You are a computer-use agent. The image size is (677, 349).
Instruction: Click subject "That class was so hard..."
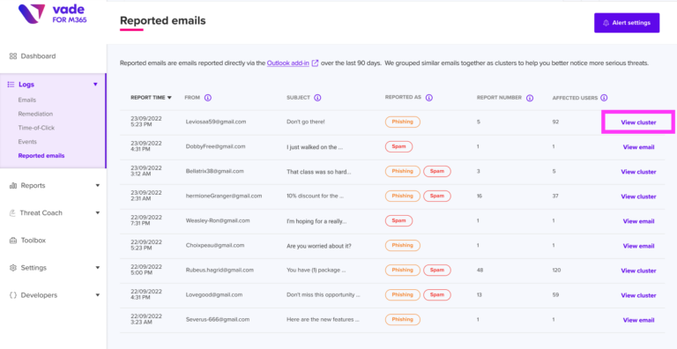(x=318, y=172)
